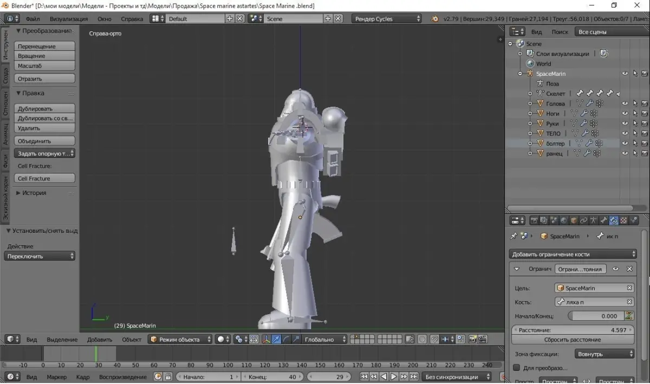Open the Texture checkerboard properties tab
The width and height of the screenshot is (650, 384).
click(623, 220)
